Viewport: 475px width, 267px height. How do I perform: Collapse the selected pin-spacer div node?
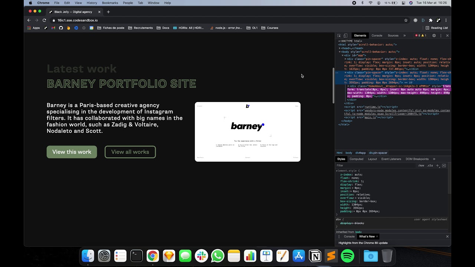pyautogui.click(x=345, y=73)
